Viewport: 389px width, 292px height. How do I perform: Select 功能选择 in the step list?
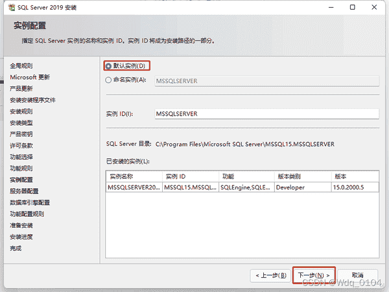pyautogui.click(x=21, y=157)
